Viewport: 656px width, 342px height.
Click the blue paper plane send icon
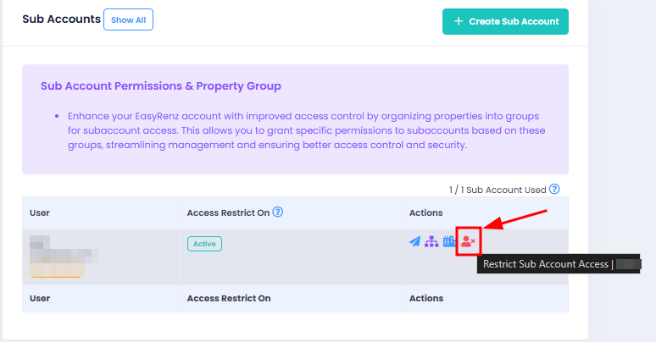click(414, 241)
